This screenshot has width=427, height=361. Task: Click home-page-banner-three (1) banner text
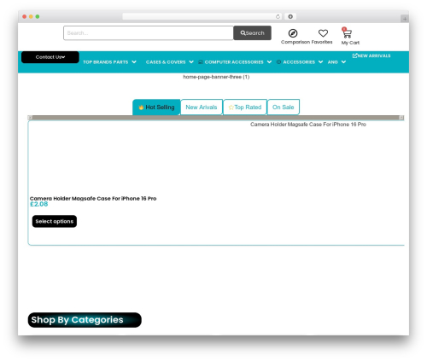[x=216, y=77]
